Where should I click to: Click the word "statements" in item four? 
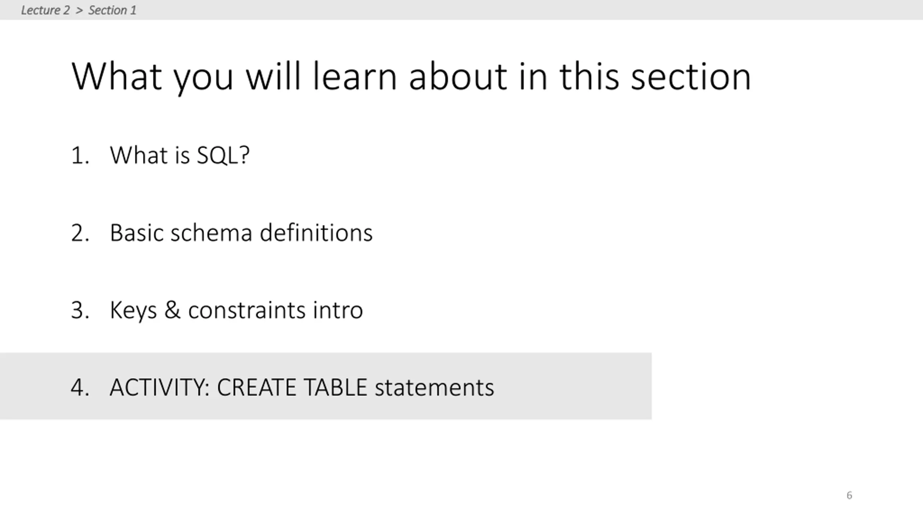coord(434,387)
